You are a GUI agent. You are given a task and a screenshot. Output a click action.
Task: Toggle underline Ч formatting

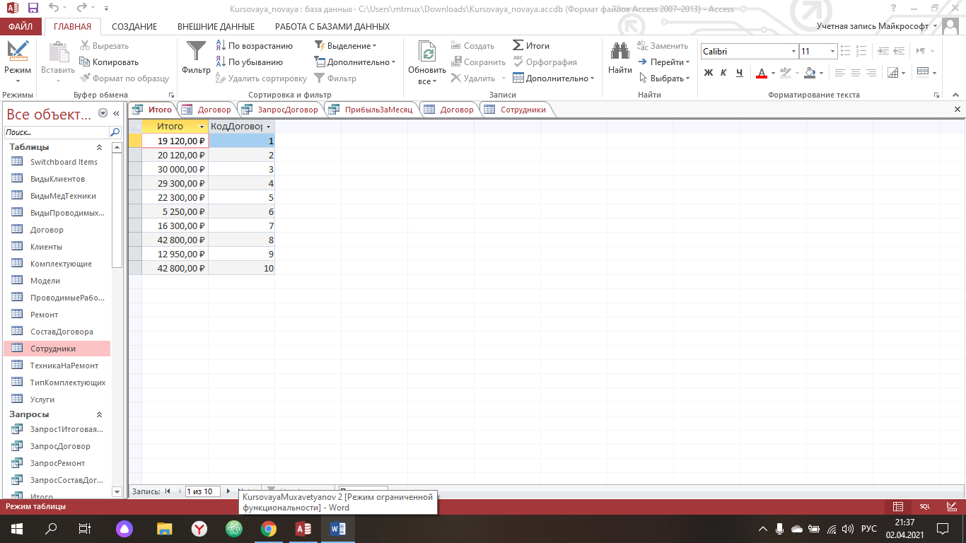pos(739,73)
